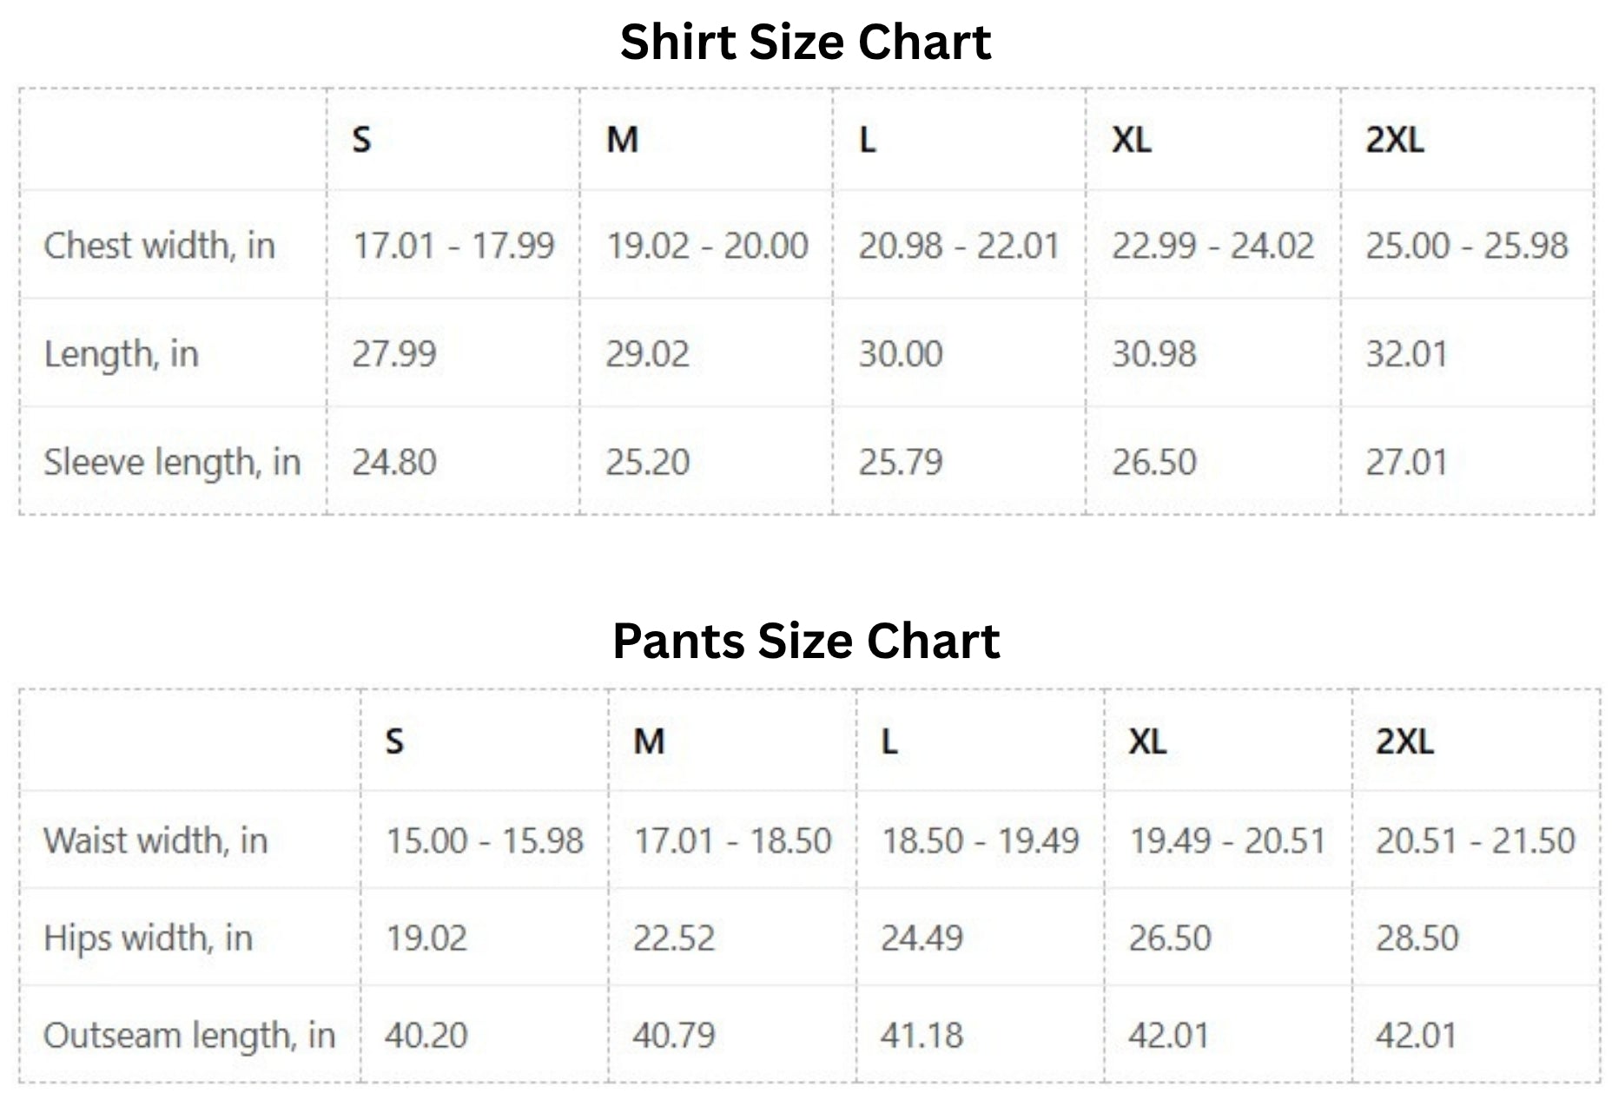Click chest width value 19.02 - 20.00
Image resolution: width=1612 pixels, height=1093 pixels.
706,246
